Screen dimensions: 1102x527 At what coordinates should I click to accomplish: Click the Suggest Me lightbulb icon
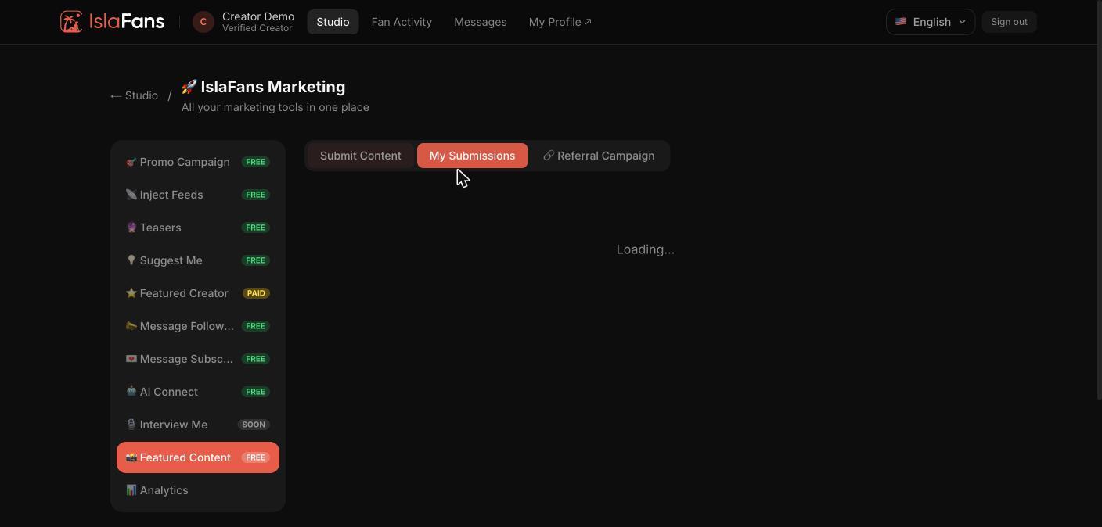coord(131,260)
